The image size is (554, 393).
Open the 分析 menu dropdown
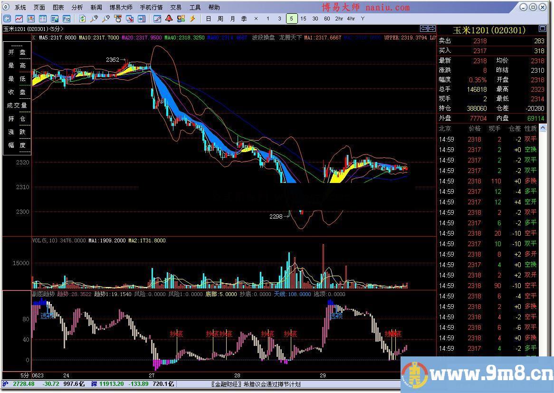click(77, 7)
